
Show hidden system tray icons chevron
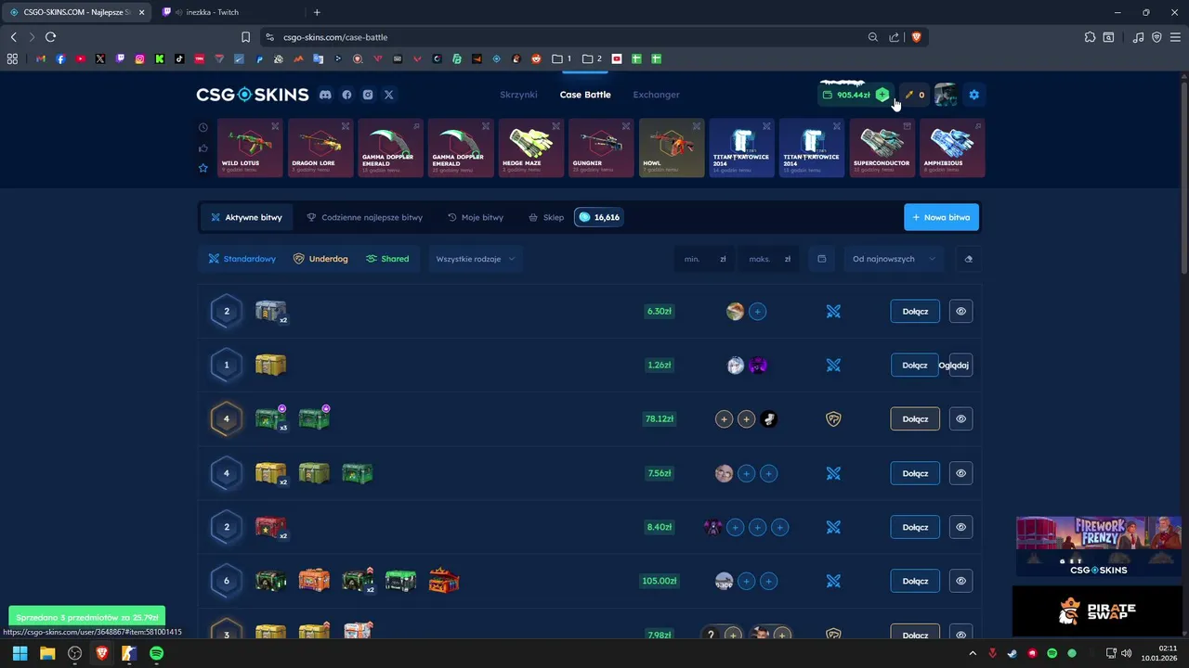pyautogui.click(x=973, y=653)
